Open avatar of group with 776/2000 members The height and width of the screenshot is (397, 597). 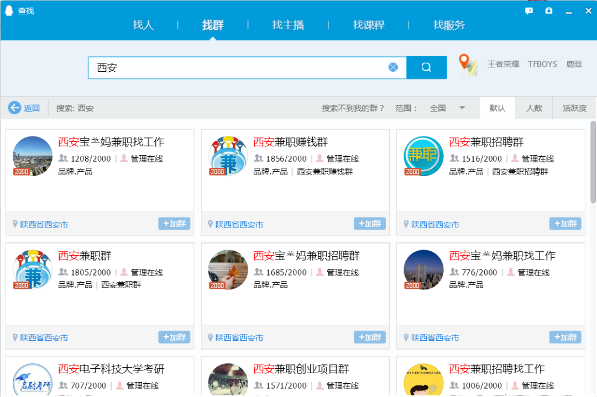(423, 269)
